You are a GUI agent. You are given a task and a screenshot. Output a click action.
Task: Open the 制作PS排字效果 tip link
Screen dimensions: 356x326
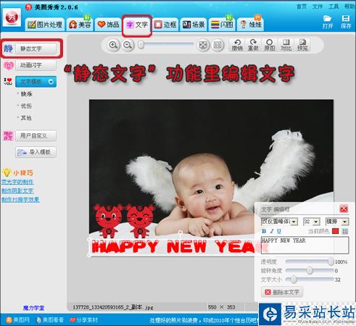[x=20, y=199]
